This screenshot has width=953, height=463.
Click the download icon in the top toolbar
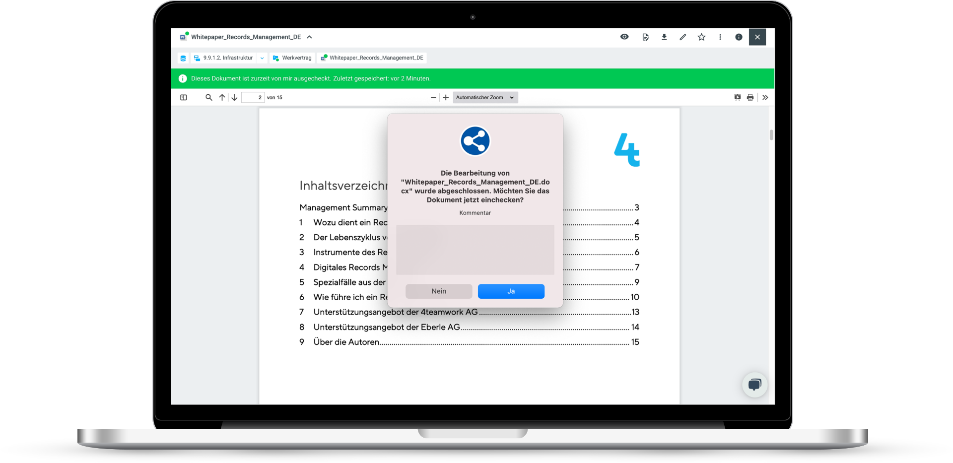[664, 37]
